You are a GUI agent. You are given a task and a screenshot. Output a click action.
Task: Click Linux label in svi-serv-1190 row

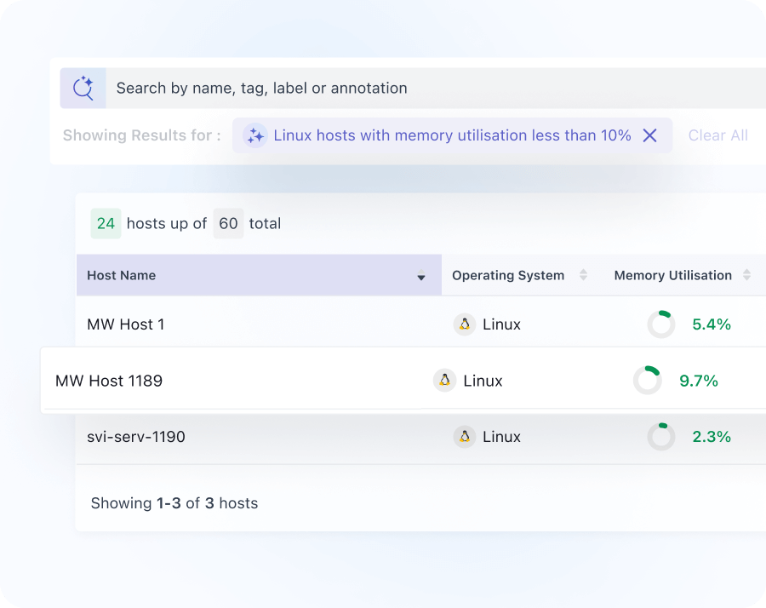[501, 437]
